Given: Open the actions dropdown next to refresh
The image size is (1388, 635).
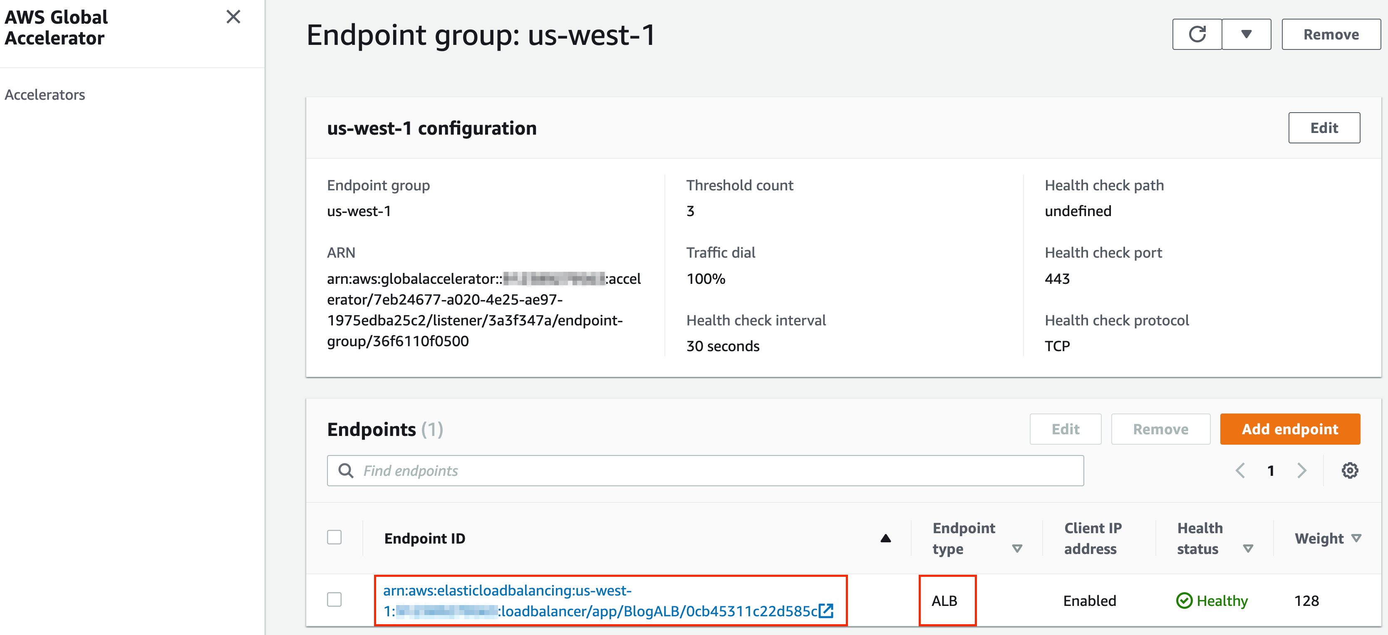Looking at the screenshot, I should coord(1246,34).
